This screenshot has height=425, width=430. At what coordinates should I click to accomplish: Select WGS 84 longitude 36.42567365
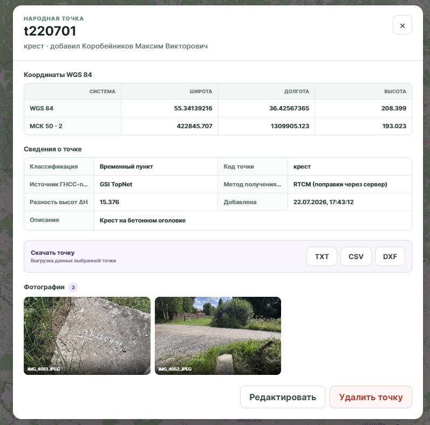tap(289, 108)
